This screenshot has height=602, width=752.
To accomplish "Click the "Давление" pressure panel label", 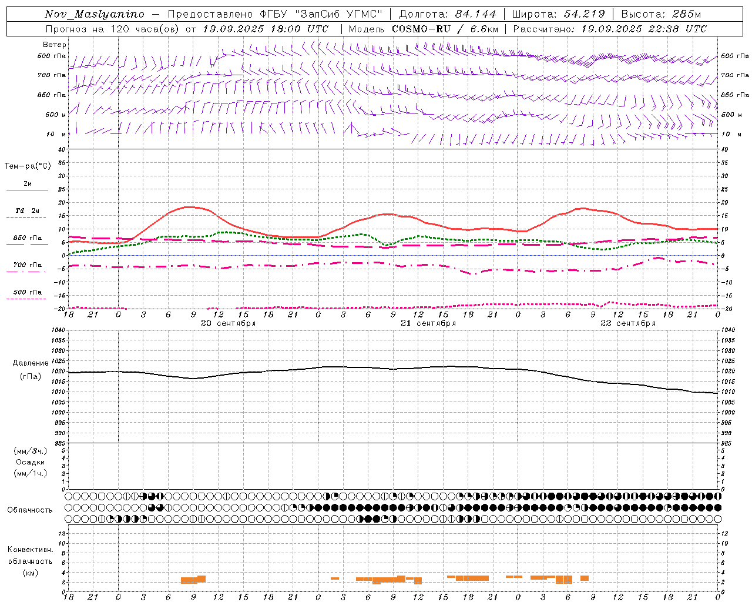I will coord(31,363).
